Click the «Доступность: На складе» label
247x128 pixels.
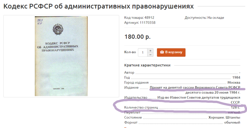coord(204,17)
